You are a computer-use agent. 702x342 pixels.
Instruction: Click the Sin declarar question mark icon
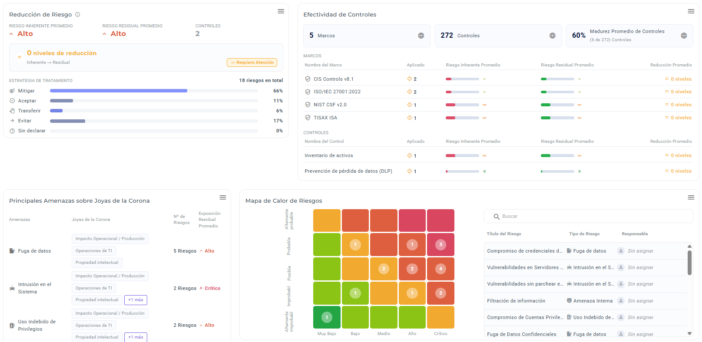[x=12, y=131]
